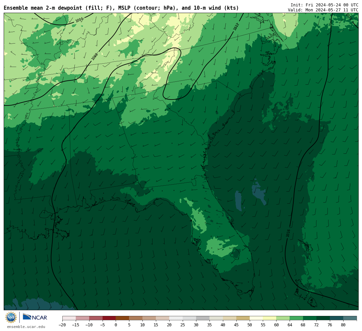Viewport: 362px width, 331px height.
Task: Click the 25 colorbar tick label
Action: [x=183, y=325]
